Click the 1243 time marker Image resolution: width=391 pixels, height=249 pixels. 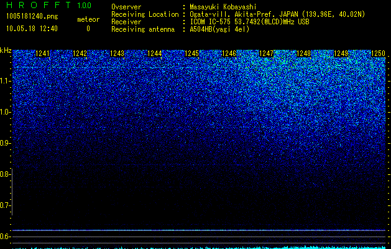pyautogui.click(x=117, y=54)
